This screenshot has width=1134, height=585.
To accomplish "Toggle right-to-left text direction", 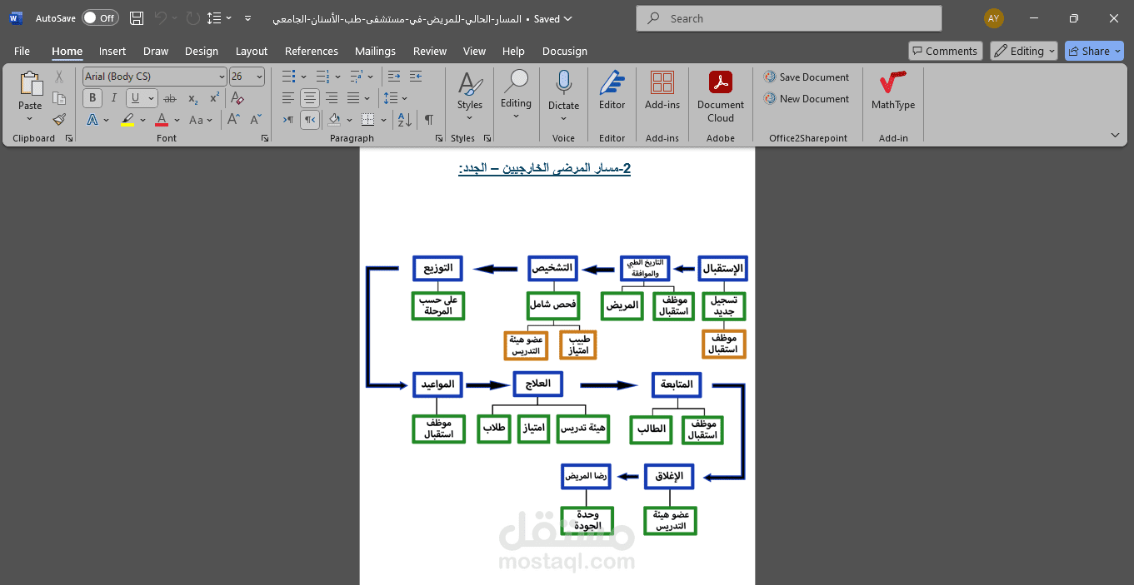I will point(310,120).
